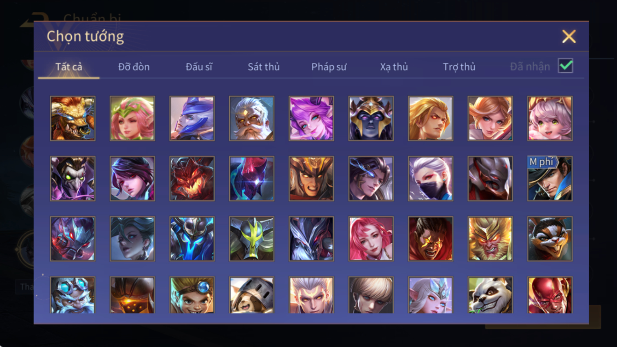This screenshot has height=347, width=617.
Task: Filter heroes by Pháp sư
Action: pyautogui.click(x=329, y=67)
